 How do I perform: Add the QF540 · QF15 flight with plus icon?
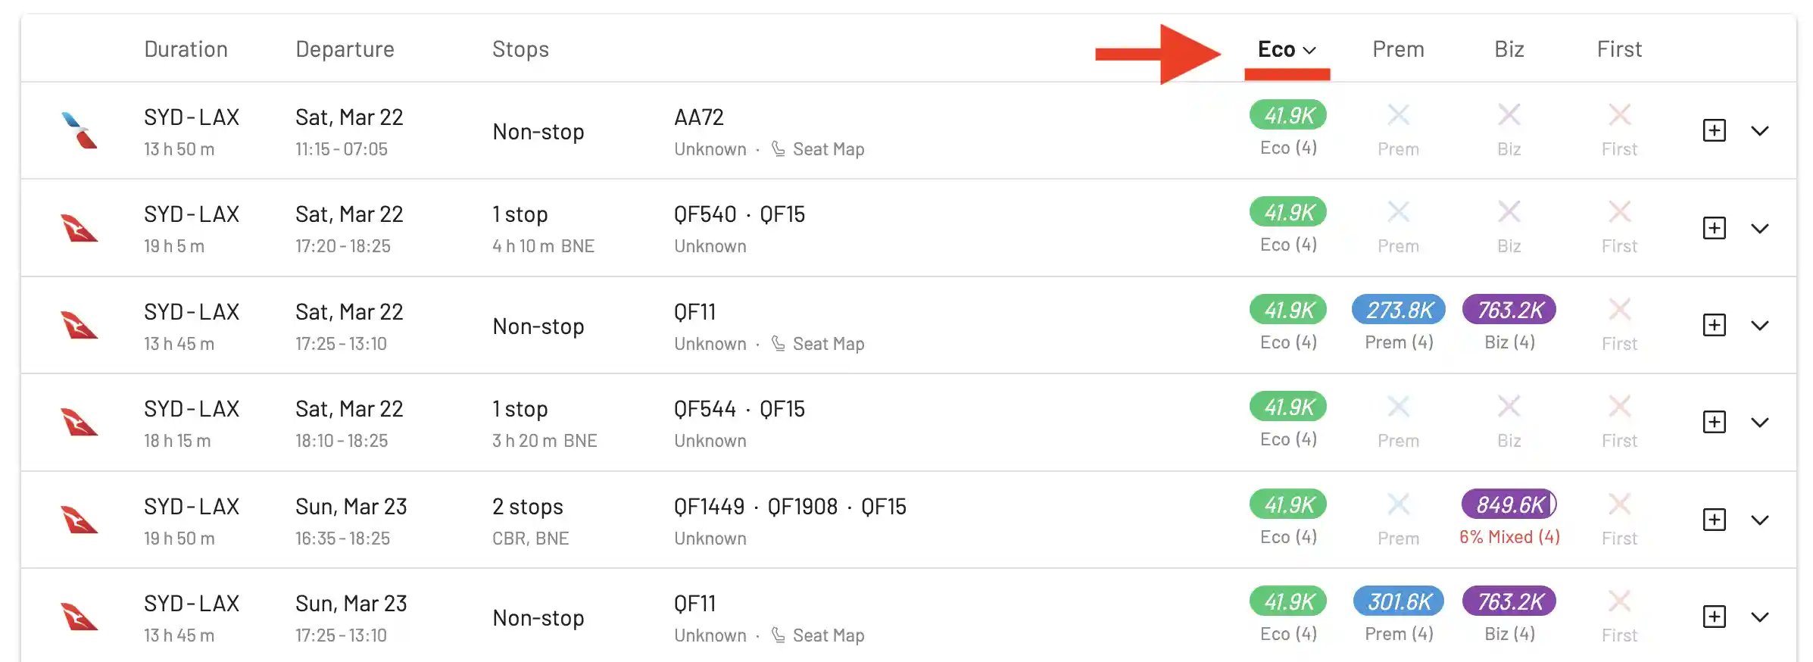click(x=1714, y=228)
